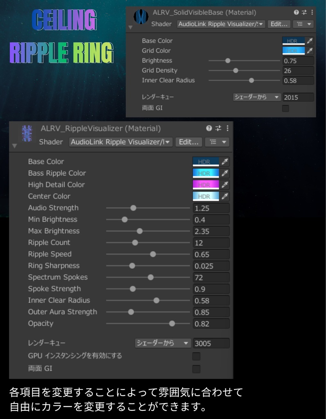Screen dimensions: 326x419
Task: Open shader dropdown in ALRV_SolidVisibleBase panel
Action: coord(221,24)
